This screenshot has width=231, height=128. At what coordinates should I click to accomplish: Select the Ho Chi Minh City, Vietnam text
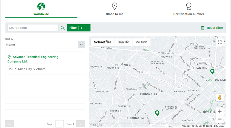click(26, 69)
